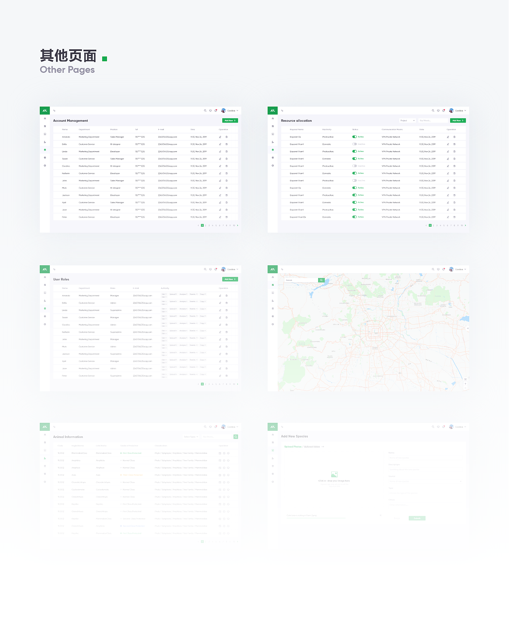Click settings gear in Account Management sidebar
The width and height of the screenshot is (509, 640).
[x=45, y=165]
